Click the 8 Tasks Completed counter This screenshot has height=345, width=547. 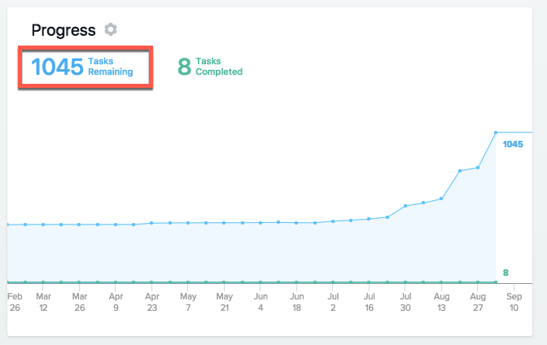coord(210,66)
